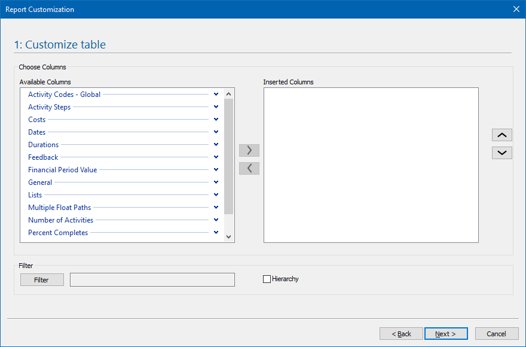Expand the General category
The height and width of the screenshot is (347, 526).
pos(216,182)
